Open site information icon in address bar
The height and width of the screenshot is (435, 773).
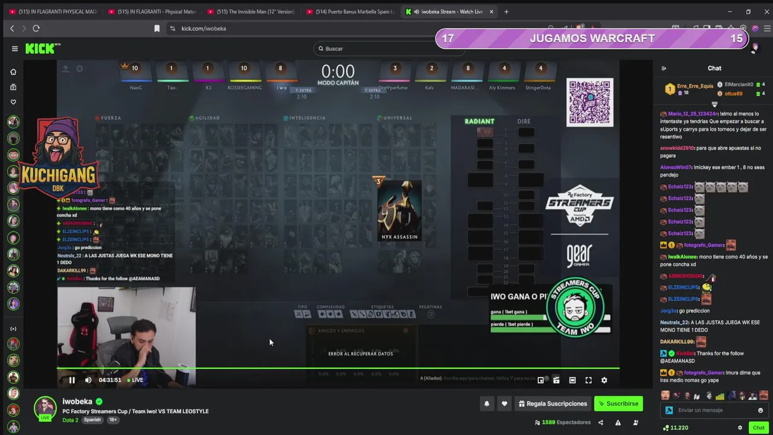pyautogui.click(x=173, y=28)
